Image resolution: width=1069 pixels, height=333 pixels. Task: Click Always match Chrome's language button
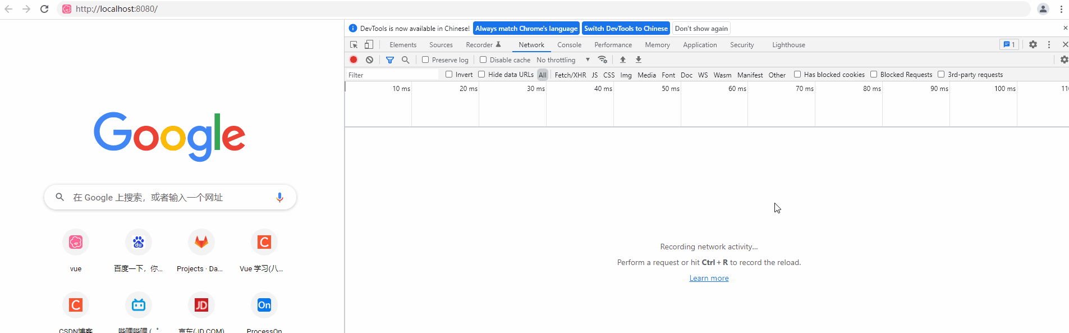coord(526,28)
